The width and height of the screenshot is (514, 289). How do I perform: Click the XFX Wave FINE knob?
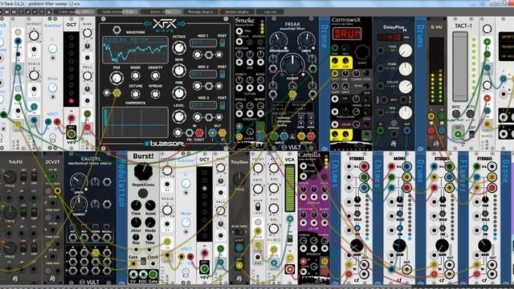coord(178,93)
